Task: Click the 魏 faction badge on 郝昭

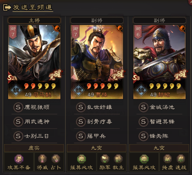Action: click(141, 90)
